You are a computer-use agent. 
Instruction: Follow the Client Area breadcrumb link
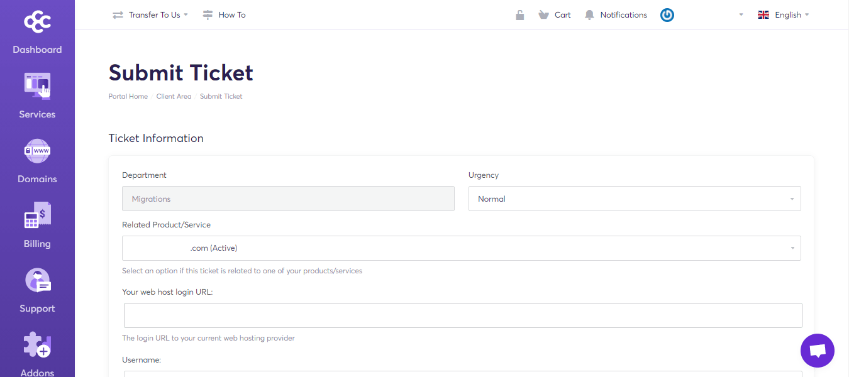tap(174, 96)
